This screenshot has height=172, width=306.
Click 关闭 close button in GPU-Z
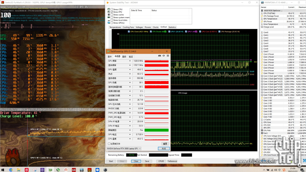pyautogui.click(x=163, y=148)
